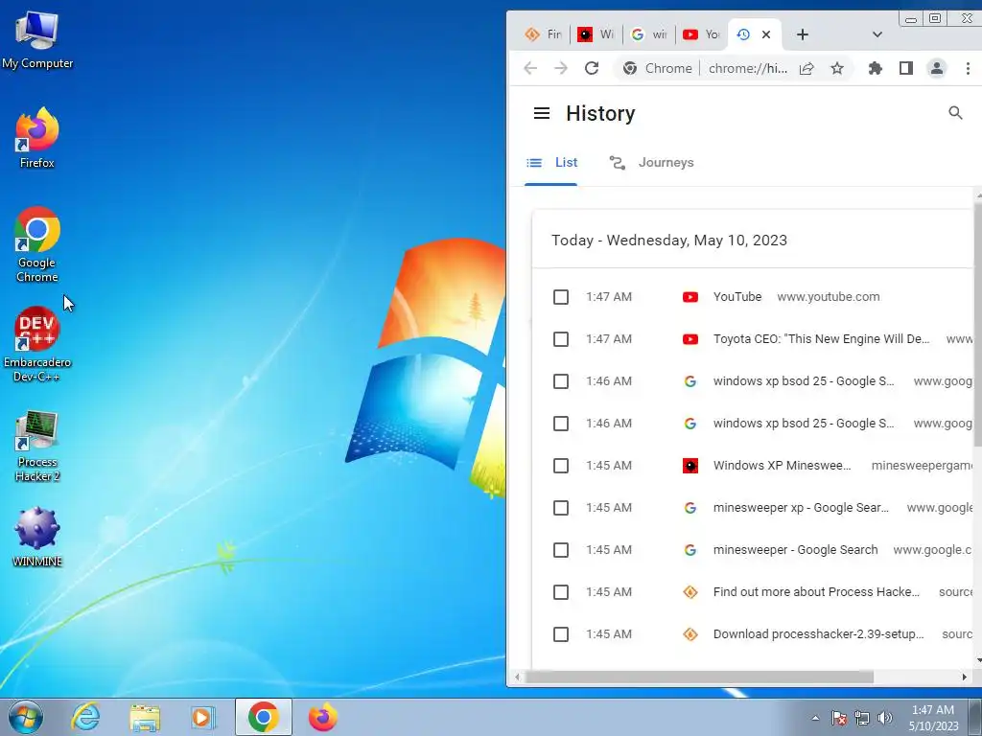Open Windows Media Player from the taskbar
The height and width of the screenshot is (736, 982).
pyautogui.click(x=202, y=717)
